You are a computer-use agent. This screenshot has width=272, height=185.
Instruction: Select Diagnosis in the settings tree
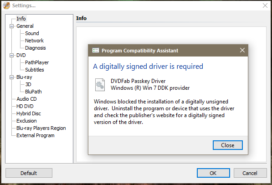coord(36,48)
